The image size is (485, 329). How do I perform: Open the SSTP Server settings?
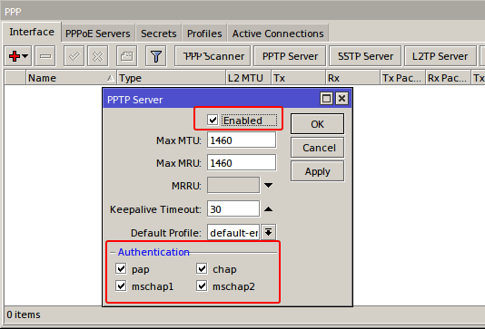[365, 56]
